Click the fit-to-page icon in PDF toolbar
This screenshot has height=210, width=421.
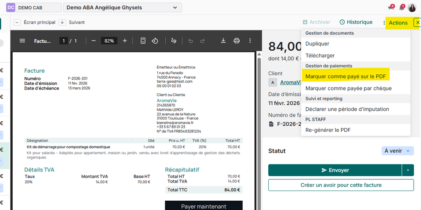click(x=143, y=41)
